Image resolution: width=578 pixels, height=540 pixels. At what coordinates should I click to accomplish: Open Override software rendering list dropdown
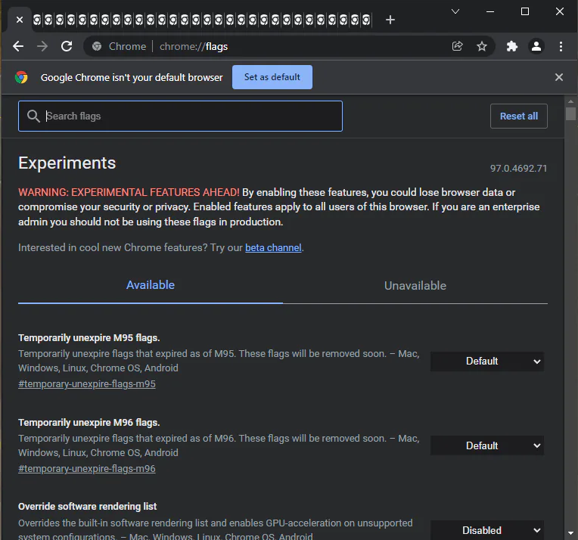tap(487, 530)
